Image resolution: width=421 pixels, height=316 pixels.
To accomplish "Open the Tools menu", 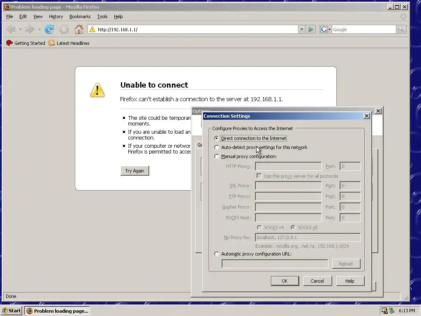I will [102, 16].
